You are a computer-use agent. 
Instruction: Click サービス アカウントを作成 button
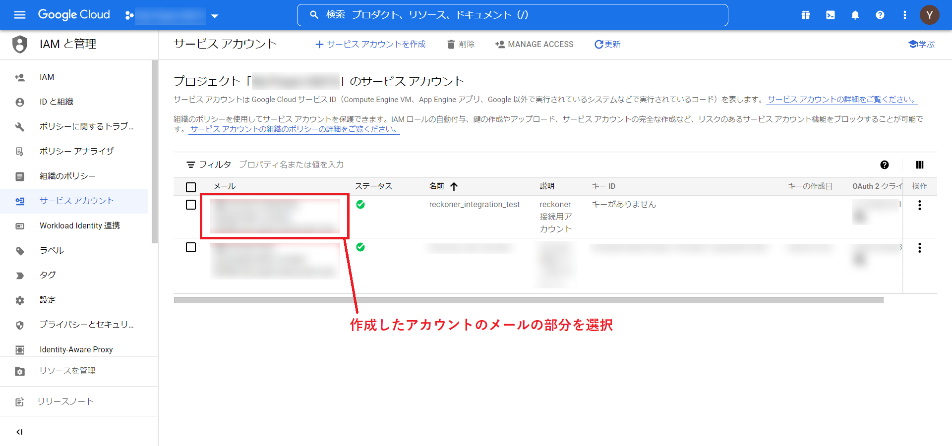[x=370, y=44]
